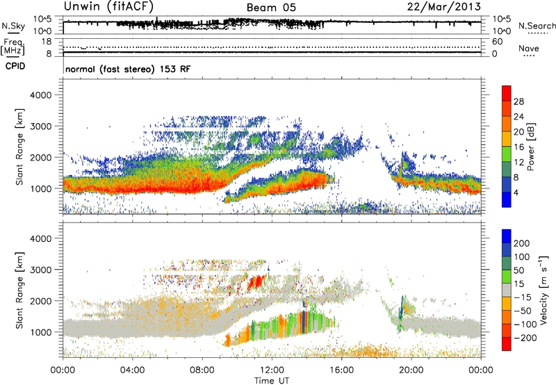
Task: Click the 'Power [dB]' colorbar title
Action: [530, 147]
